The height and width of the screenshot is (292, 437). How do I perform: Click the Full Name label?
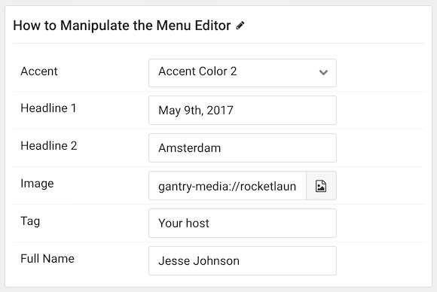point(47,259)
